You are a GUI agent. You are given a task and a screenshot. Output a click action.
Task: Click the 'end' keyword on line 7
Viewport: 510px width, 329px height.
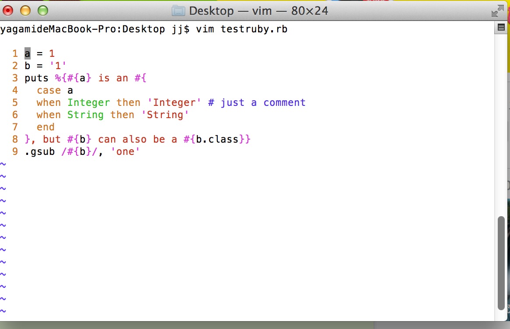click(x=45, y=127)
